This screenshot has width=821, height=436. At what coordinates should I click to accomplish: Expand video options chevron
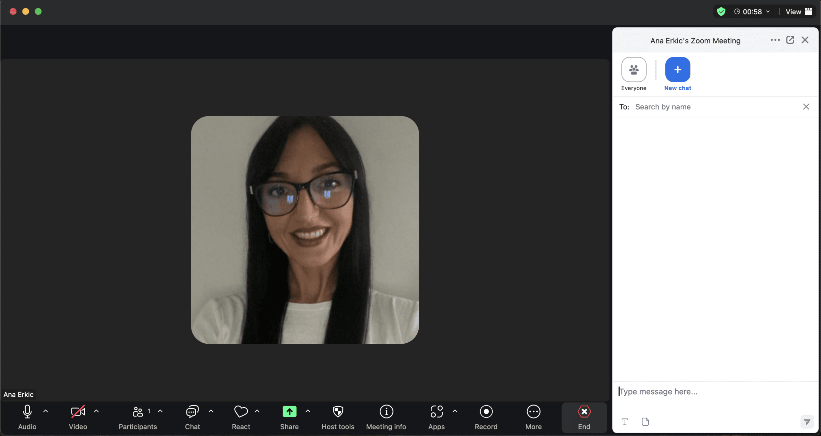click(x=96, y=411)
